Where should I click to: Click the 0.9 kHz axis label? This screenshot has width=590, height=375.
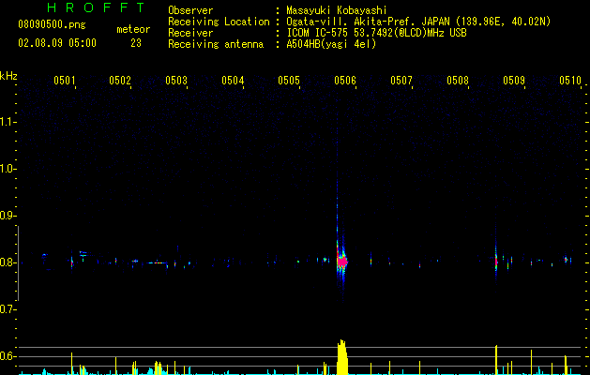pos(8,216)
